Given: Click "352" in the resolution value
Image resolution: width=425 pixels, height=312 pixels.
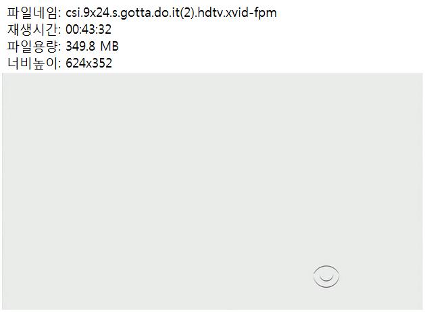Looking at the screenshot, I should click(x=102, y=63).
